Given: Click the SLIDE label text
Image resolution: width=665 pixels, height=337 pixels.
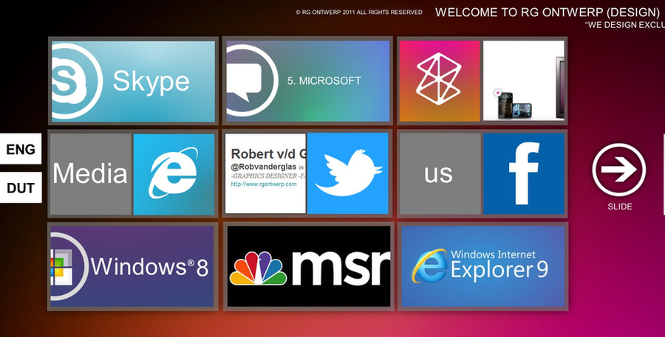Looking at the screenshot, I should click(620, 206).
